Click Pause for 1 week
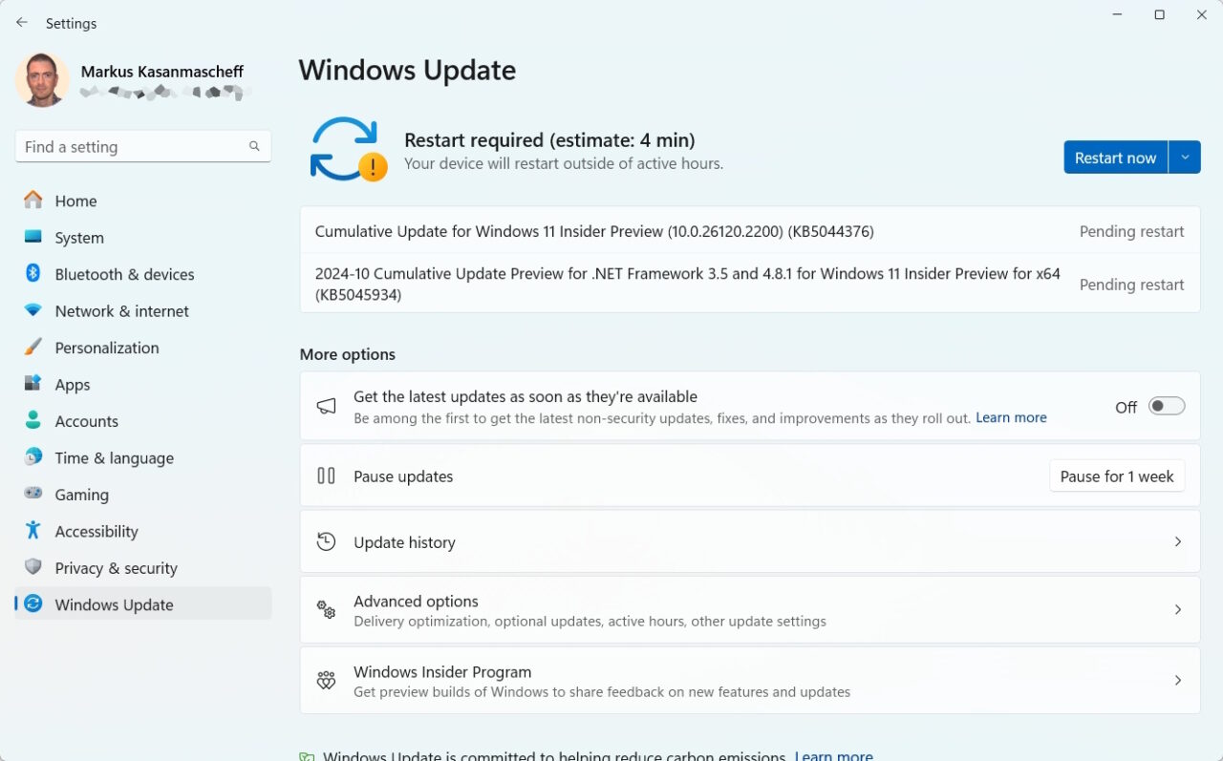 1117,476
